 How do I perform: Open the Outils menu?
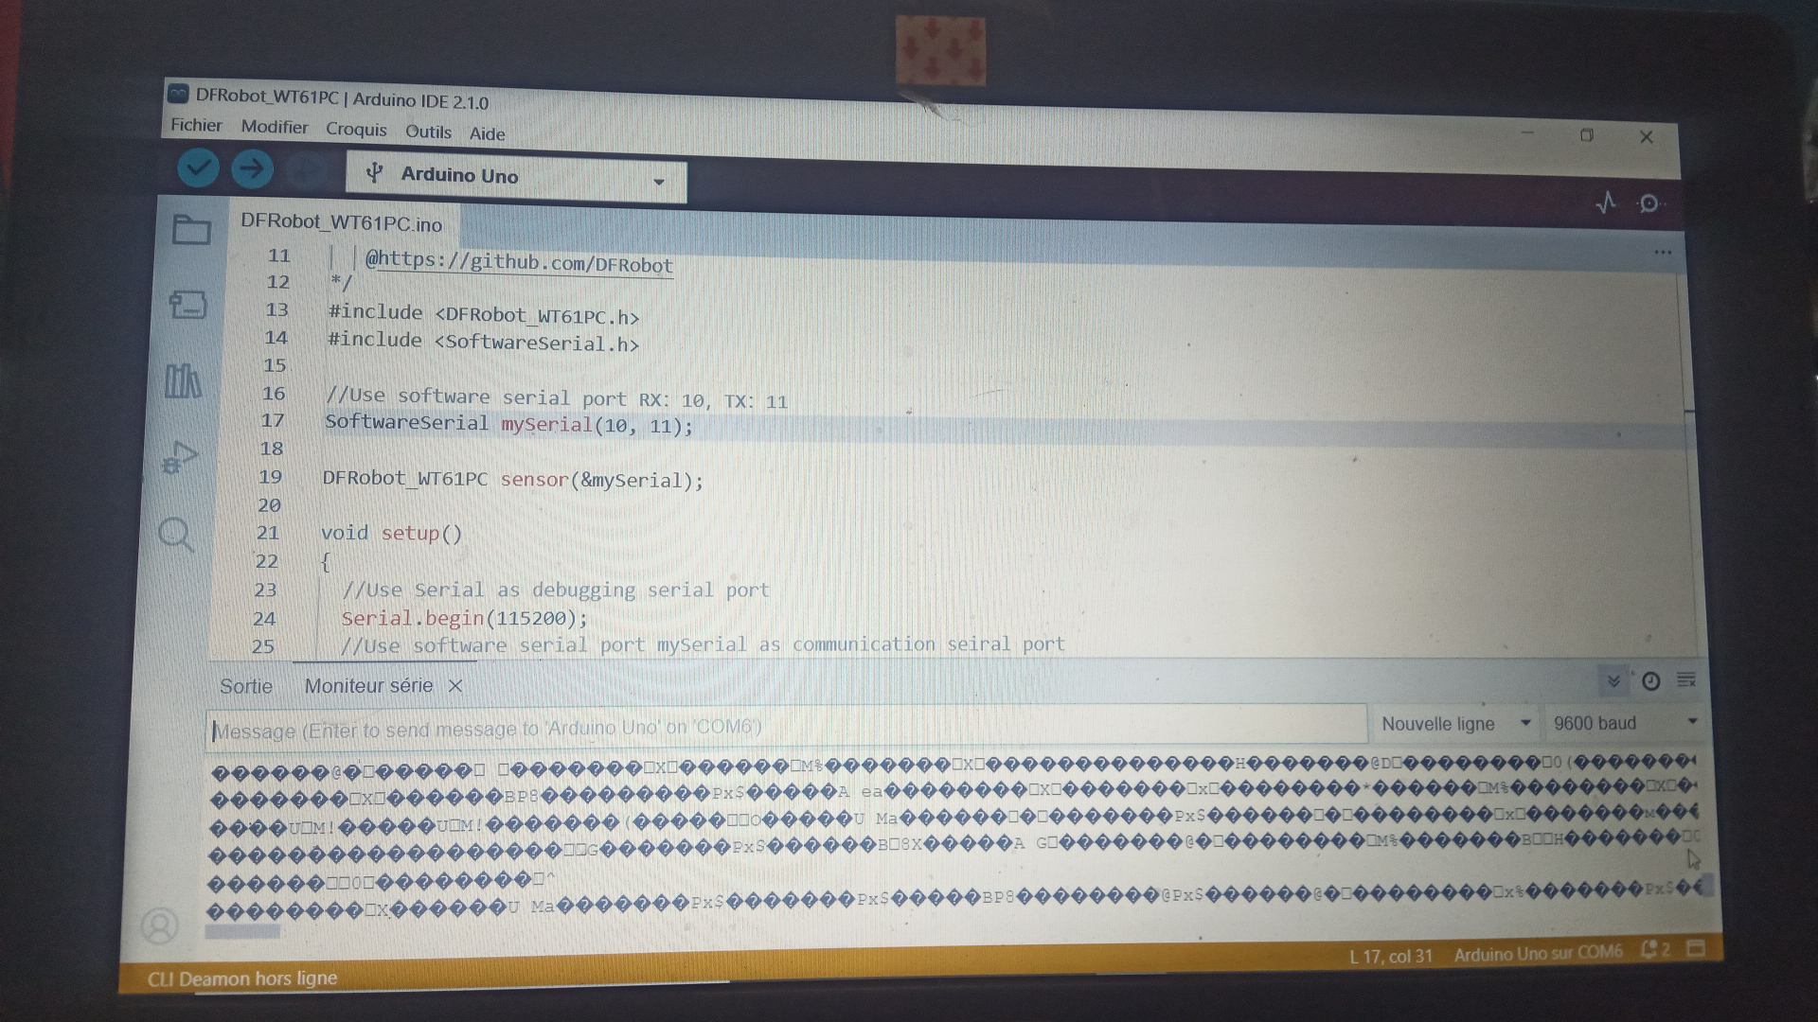428,132
